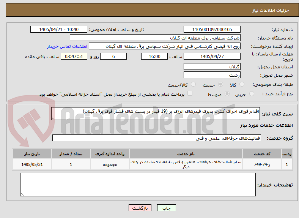Click the ردیف column header

287,154
